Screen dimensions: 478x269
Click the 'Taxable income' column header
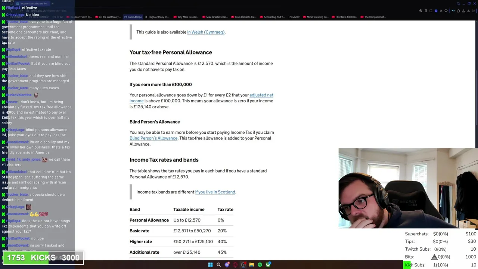coord(189,210)
